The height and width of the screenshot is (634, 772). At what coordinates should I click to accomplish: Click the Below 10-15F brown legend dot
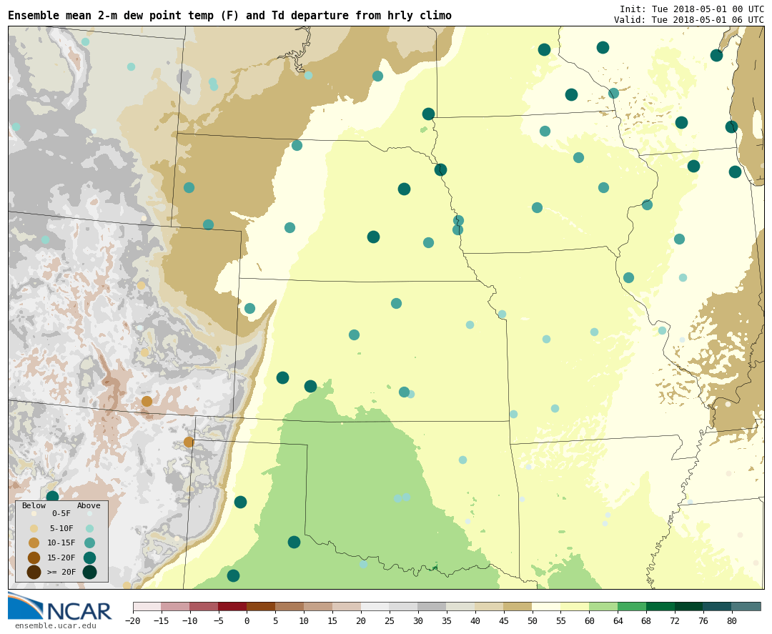[34, 543]
